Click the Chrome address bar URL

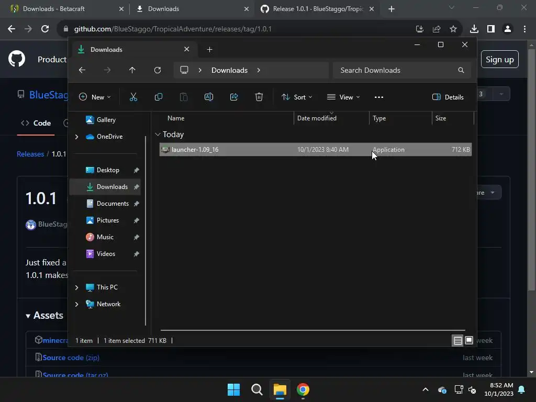(173, 29)
